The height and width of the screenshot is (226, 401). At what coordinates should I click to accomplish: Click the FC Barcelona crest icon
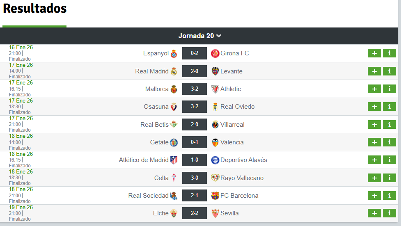coord(215,196)
